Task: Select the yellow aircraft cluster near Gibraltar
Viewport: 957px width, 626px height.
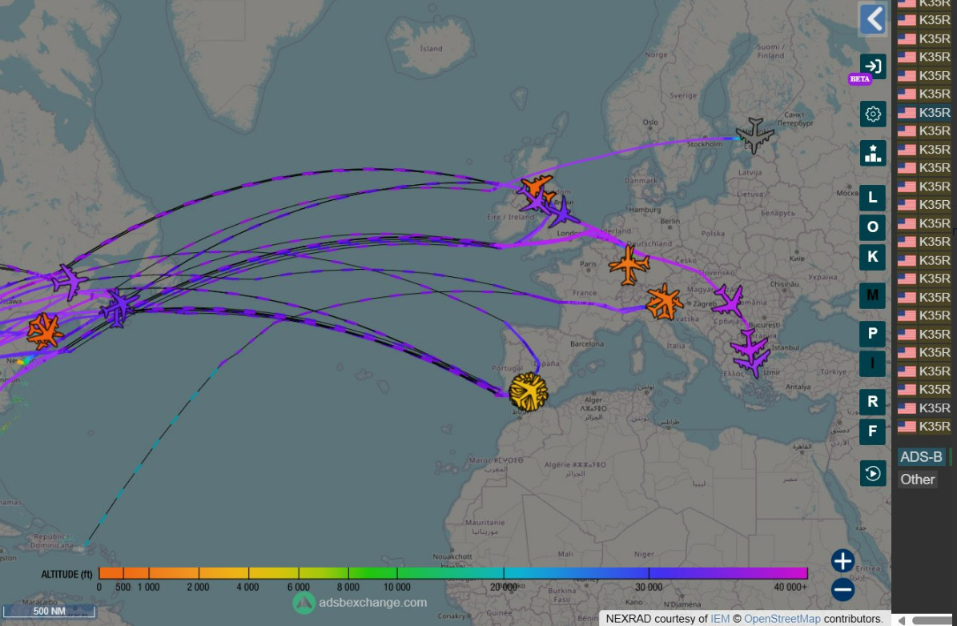Action: click(528, 391)
